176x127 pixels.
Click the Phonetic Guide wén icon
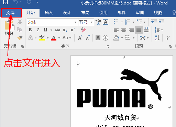click(98, 22)
